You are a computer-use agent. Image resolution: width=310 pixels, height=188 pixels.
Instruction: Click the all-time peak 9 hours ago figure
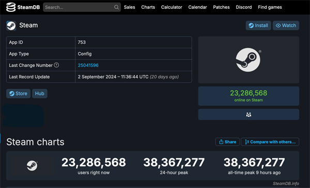coord(254,162)
